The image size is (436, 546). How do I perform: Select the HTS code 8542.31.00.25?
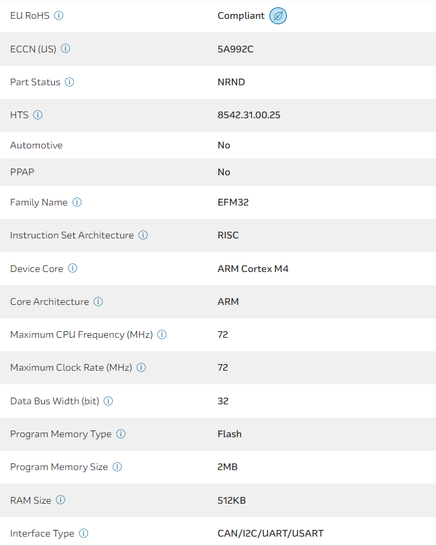pyautogui.click(x=249, y=115)
